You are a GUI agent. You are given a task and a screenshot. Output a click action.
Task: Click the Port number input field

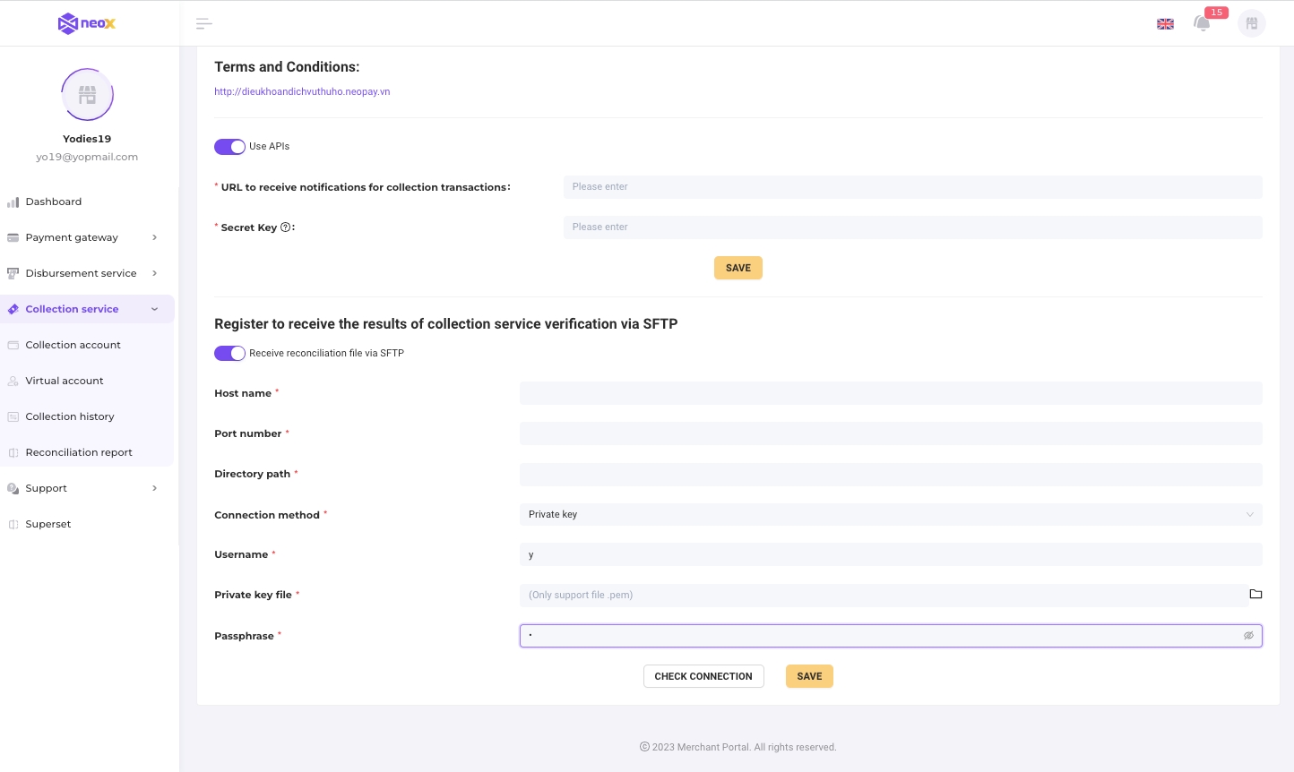[890, 433]
